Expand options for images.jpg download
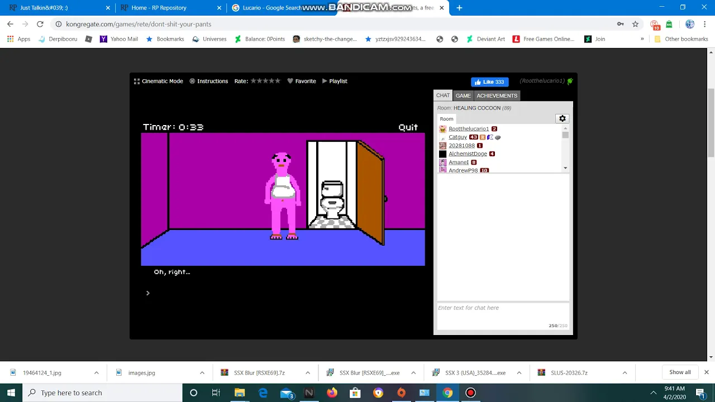Viewport: 715px width, 402px height. (202, 372)
